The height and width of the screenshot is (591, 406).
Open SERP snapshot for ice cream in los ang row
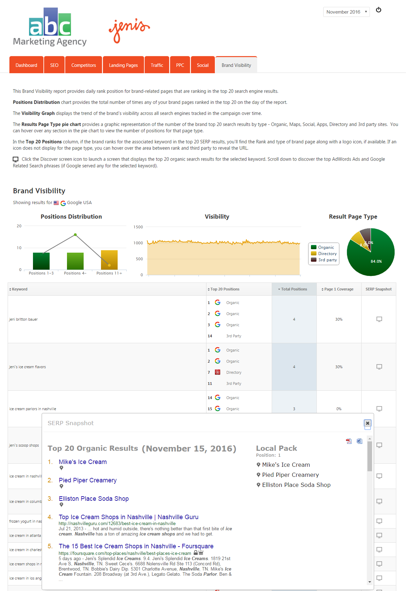379,578
